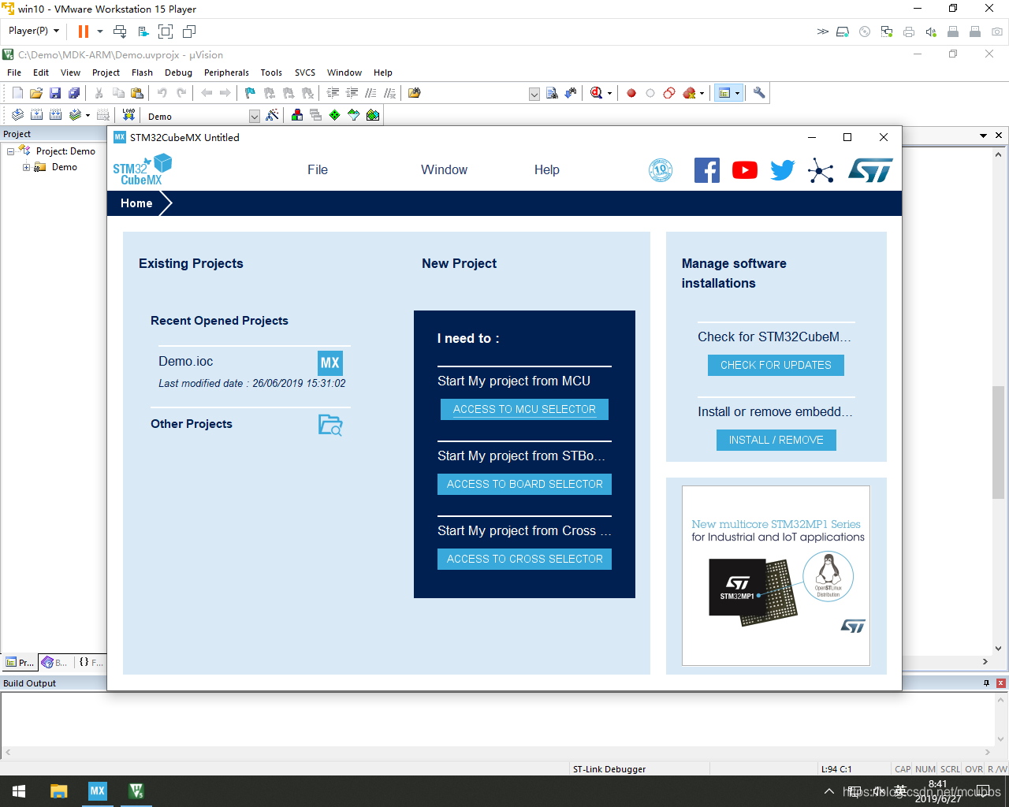
Task: Browse other projects with the folder search icon
Action: (x=330, y=425)
